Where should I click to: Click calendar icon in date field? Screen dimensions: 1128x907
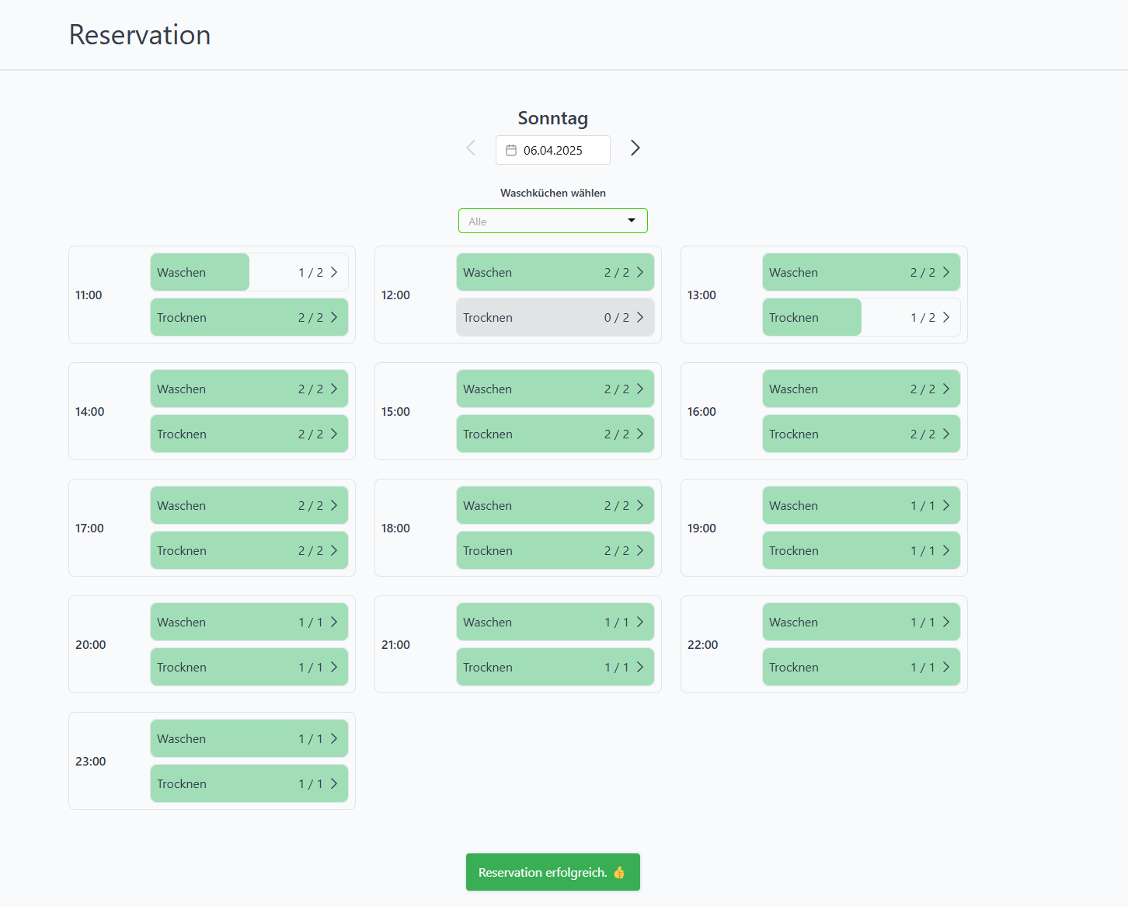click(x=511, y=150)
